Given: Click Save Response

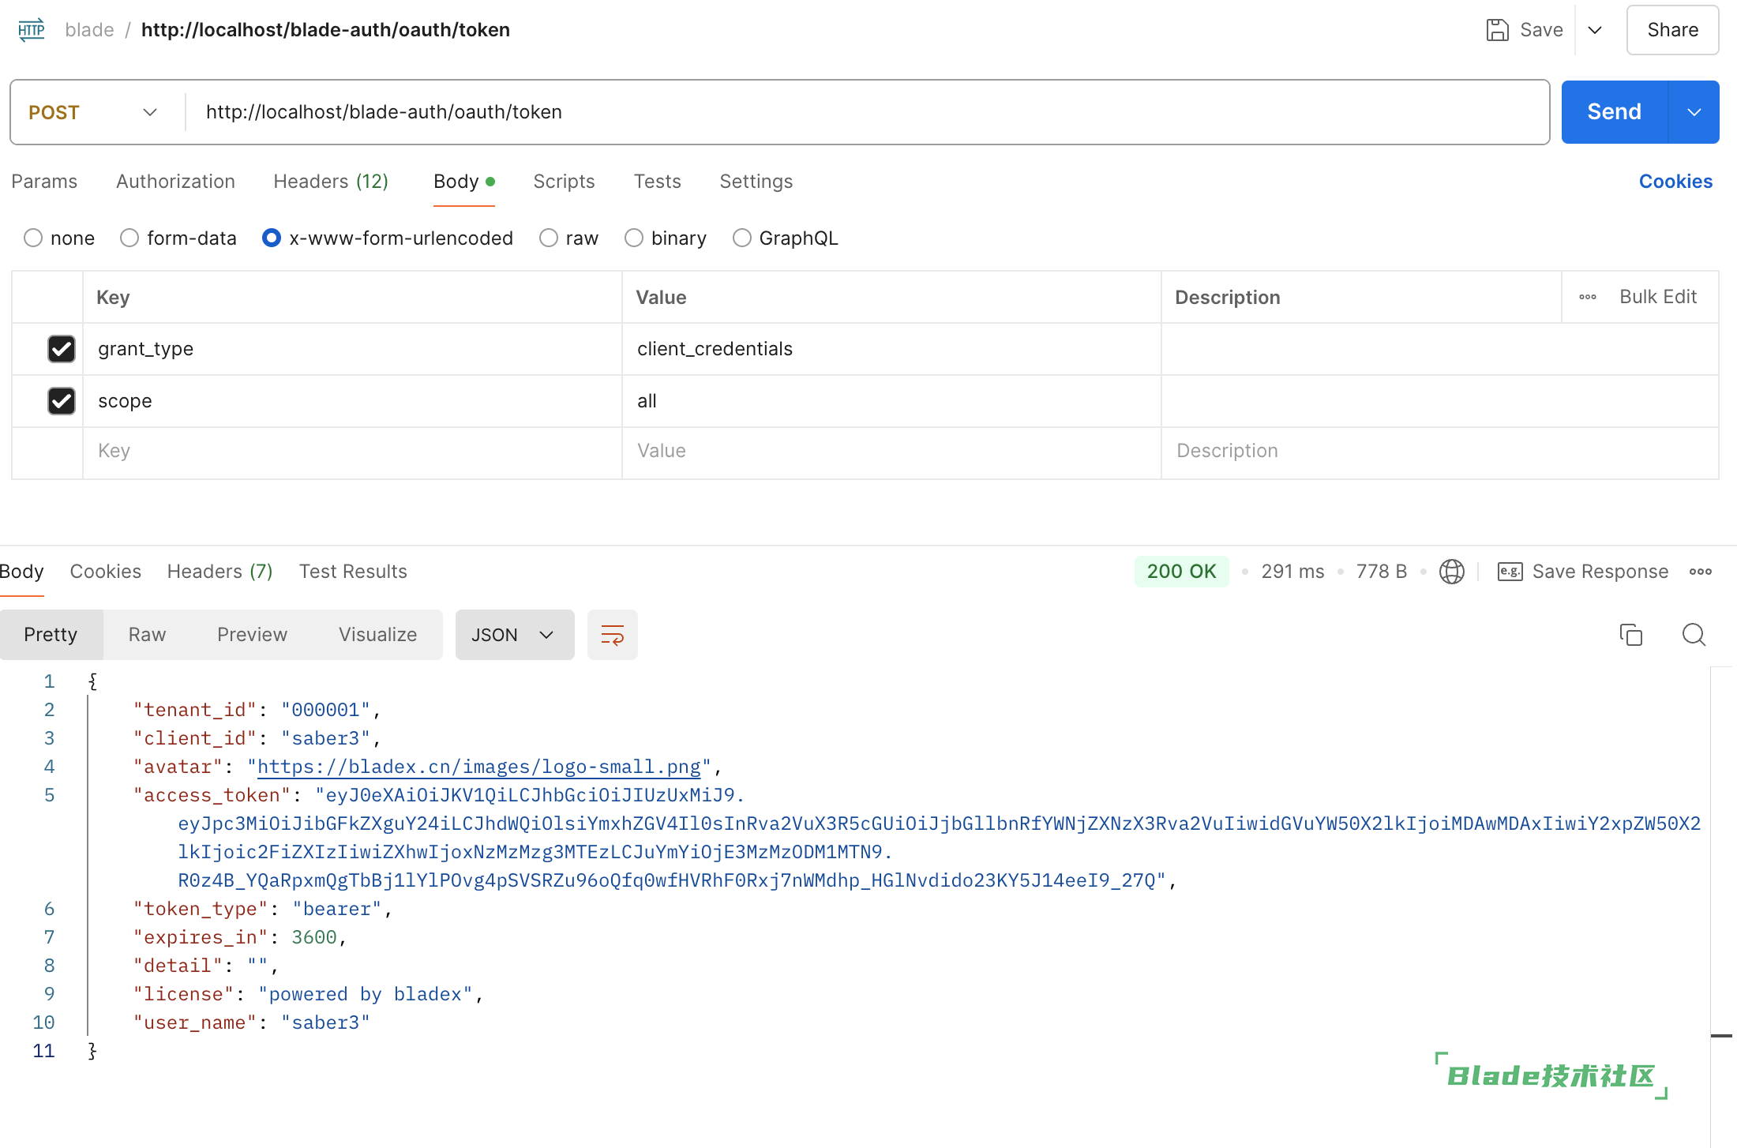Looking at the screenshot, I should (x=1600, y=572).
